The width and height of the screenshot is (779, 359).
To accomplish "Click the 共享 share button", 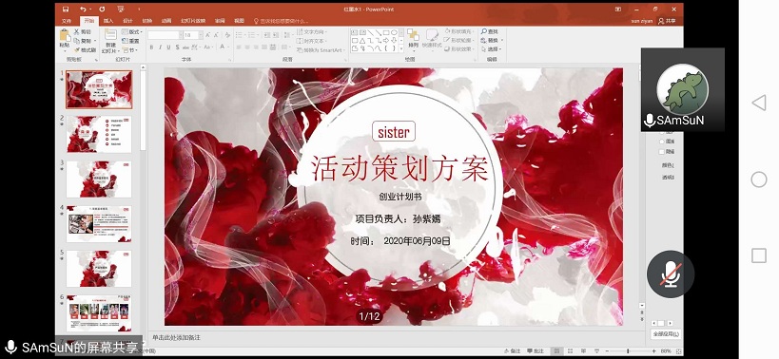I will [668, 21].
